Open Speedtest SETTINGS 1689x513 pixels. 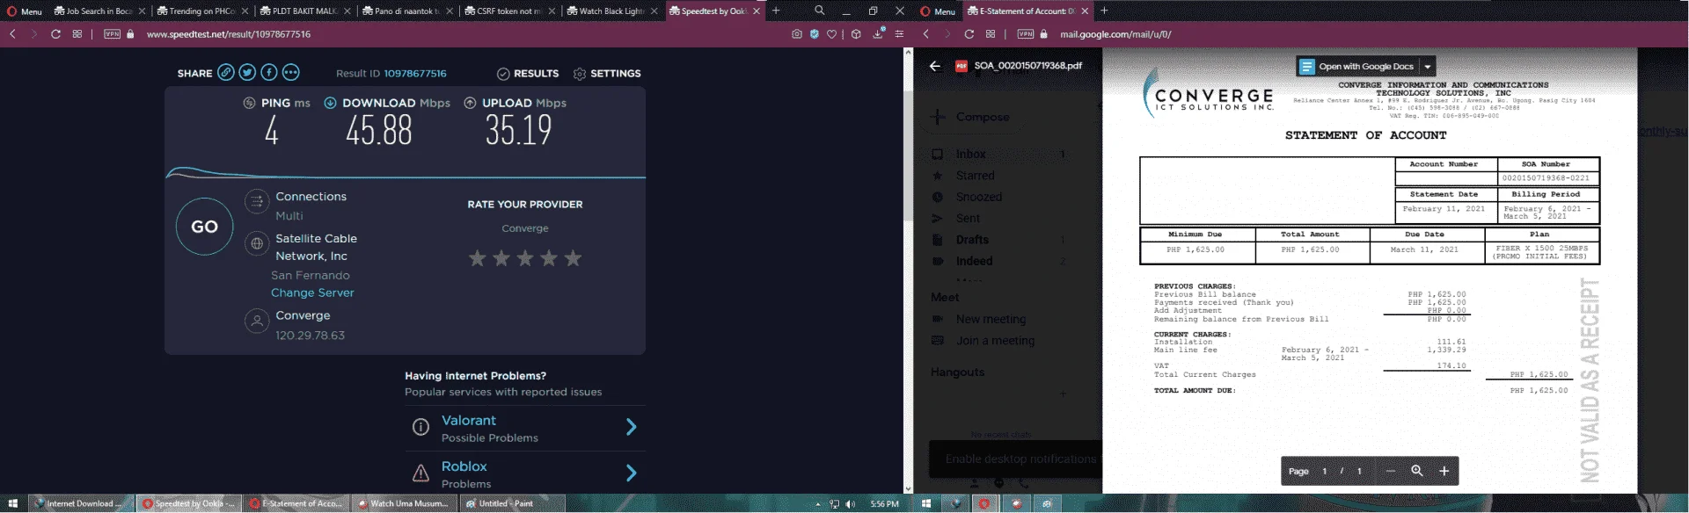607,74
